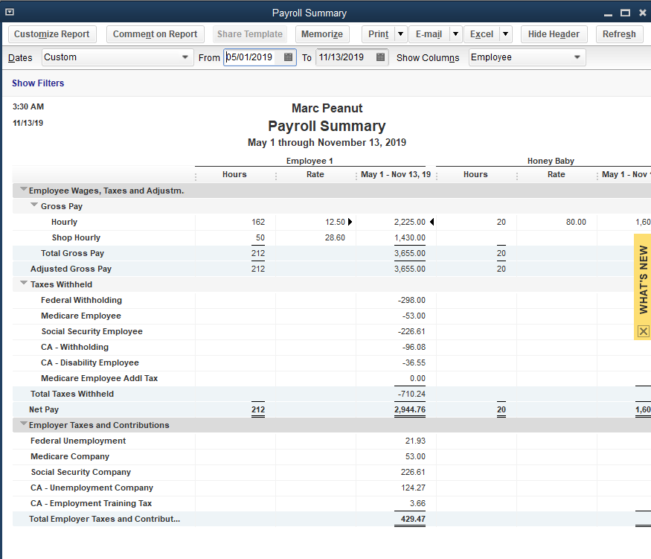Close the What's New side panel

point(644,331)
